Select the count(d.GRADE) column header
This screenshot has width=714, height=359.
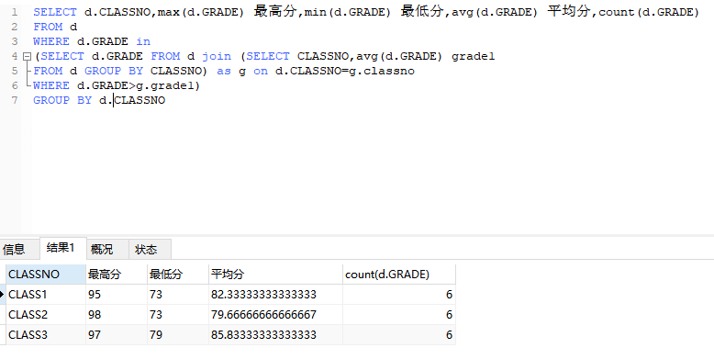point(399,275)
